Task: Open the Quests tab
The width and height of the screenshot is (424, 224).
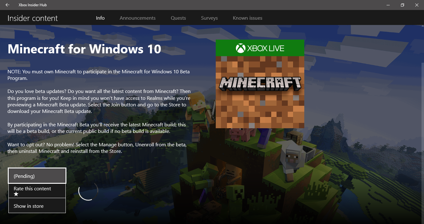Action: [x=178, y=18]
